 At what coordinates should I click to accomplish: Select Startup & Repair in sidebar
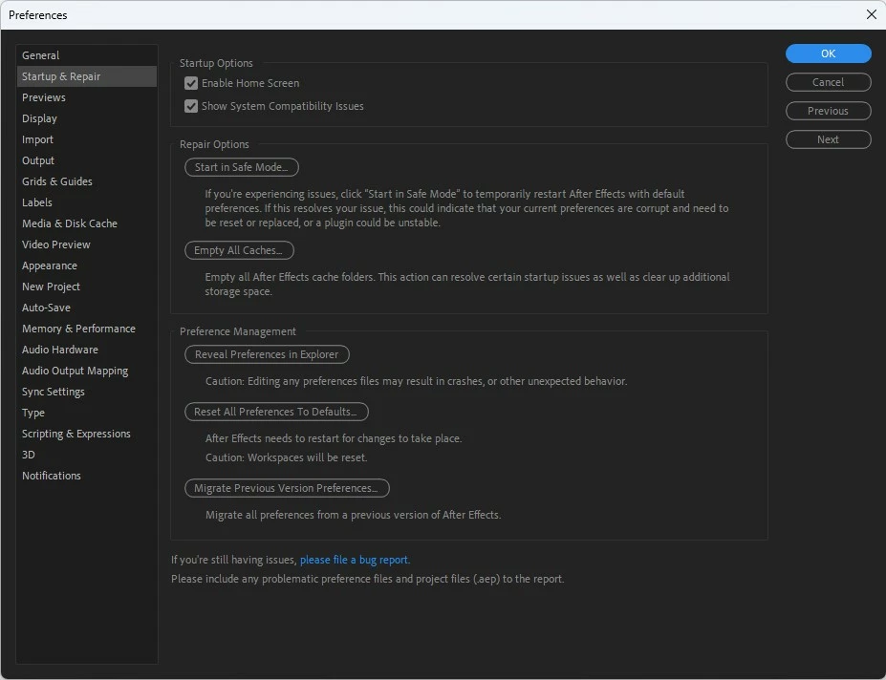[86, 76]
